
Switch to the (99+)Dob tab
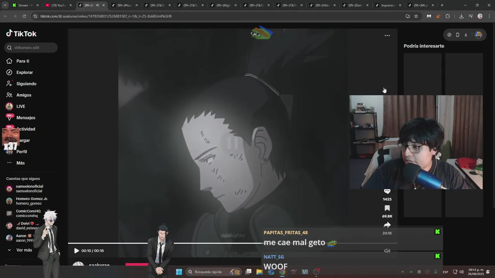[355, 5]
